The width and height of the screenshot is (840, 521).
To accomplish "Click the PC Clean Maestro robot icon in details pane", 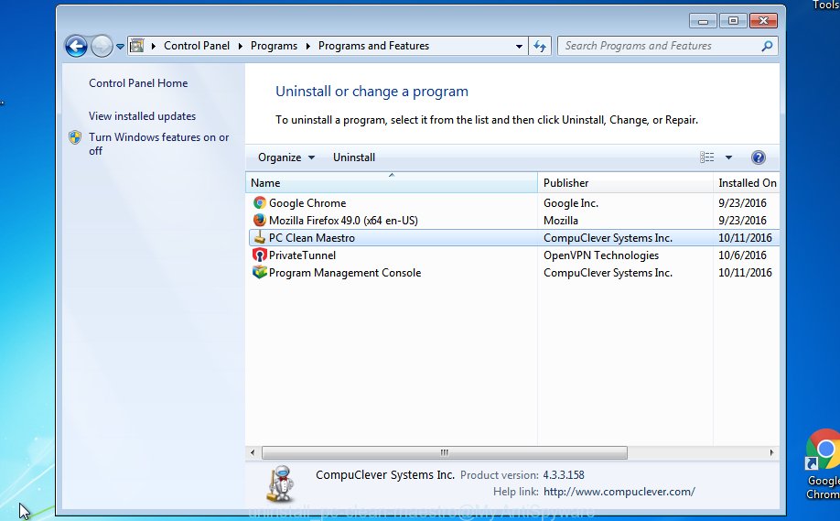I will pyautogui.click(x=281, y=483).
